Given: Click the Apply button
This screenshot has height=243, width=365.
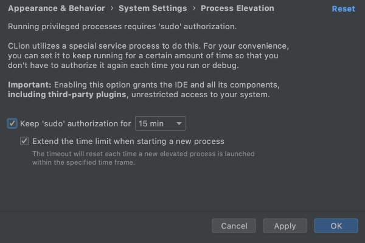Looking at the screenshot, I should coord(285,225).
